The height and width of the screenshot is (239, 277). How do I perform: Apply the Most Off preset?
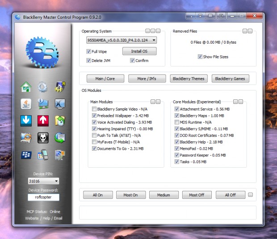click(x=197, y=195)
